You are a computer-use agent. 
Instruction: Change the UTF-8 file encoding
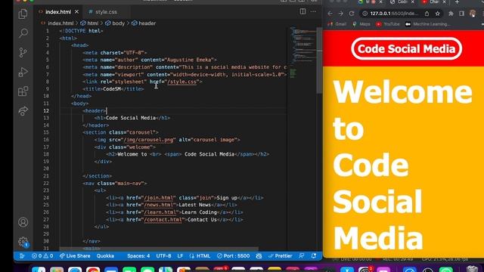point(163,256)
